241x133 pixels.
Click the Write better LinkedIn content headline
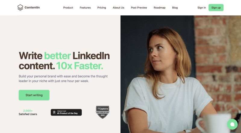coord(64,61)
